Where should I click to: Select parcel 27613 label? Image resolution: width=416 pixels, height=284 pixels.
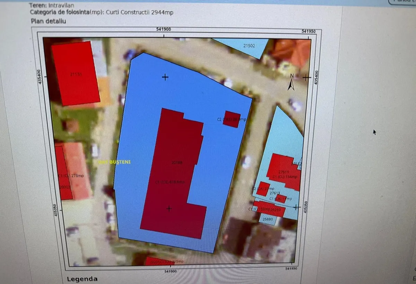275,193
